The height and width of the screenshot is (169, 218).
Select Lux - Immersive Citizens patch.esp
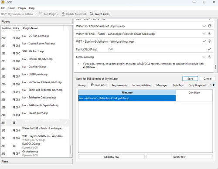(x=35, y=84)
